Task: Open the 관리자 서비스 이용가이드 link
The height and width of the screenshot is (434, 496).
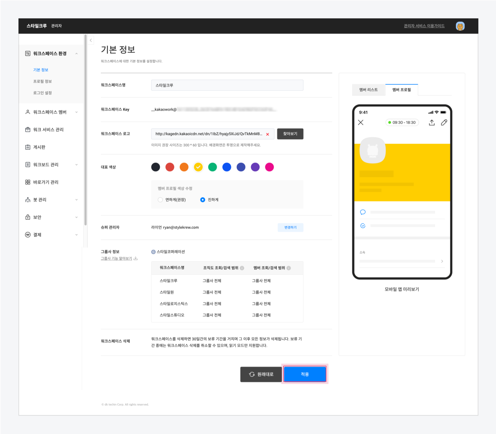Action: point(424,26)
